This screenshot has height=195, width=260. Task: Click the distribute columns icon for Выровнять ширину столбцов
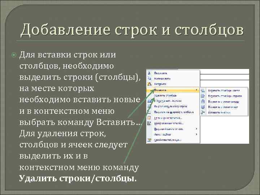point(149,112)
